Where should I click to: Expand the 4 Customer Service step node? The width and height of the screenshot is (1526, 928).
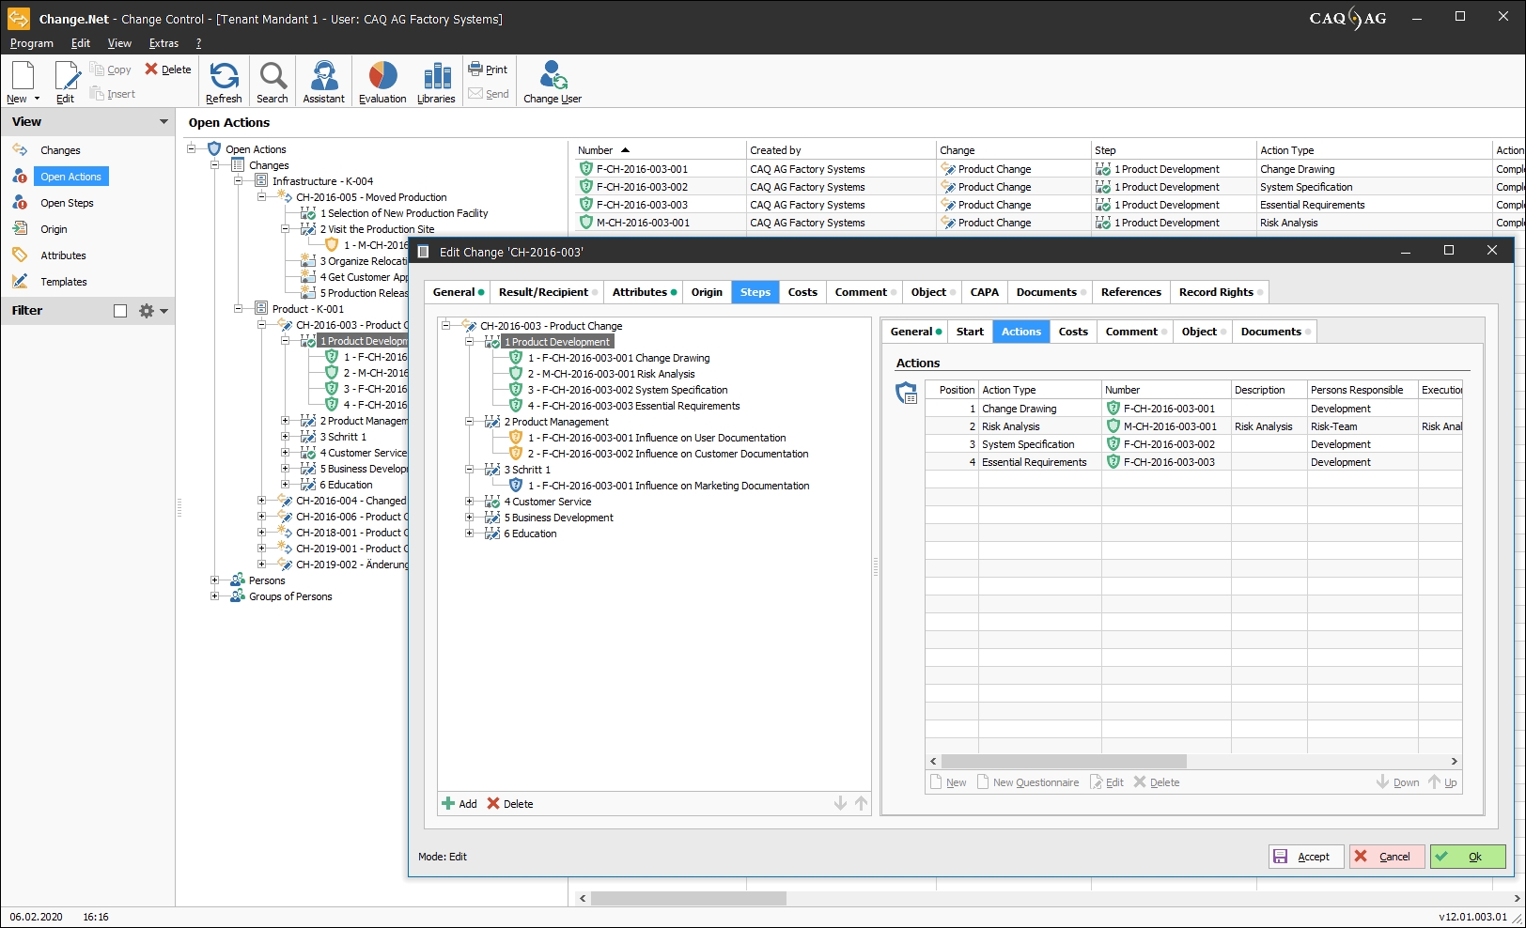(470, 502)
